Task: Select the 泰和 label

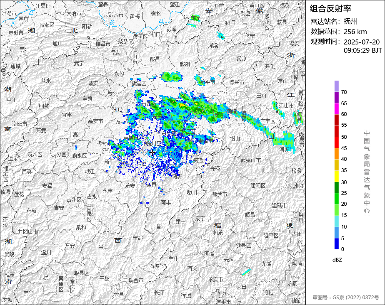Action: (x=81, y=227)
